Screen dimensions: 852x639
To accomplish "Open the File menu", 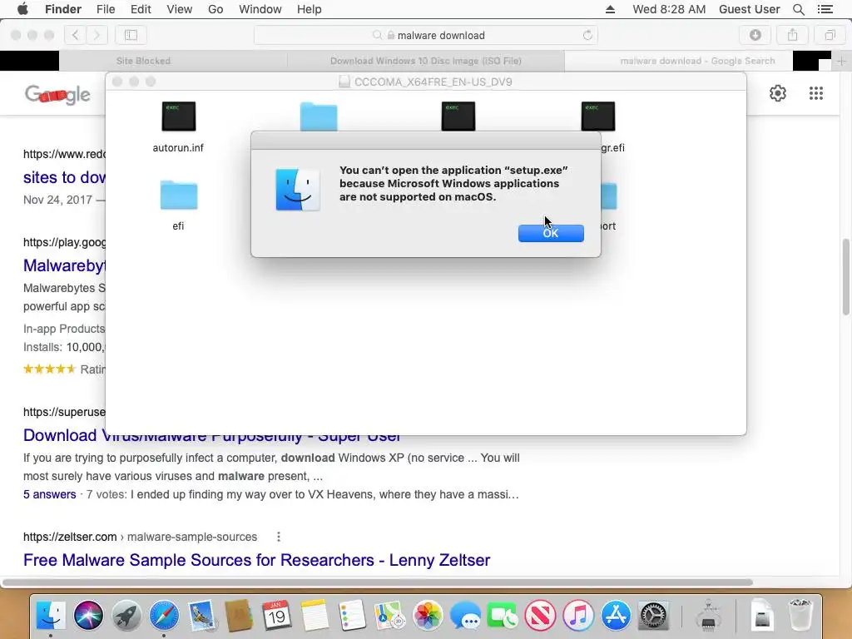I will 106,9.
